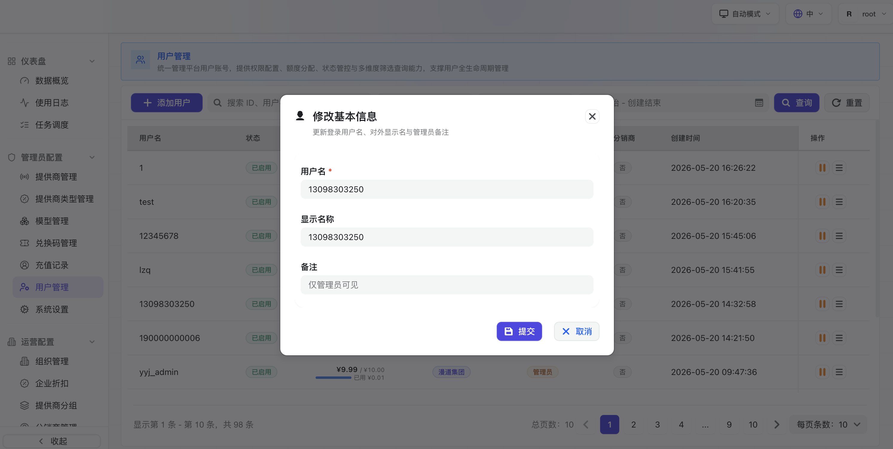893x449 pixels.
Task: Pause user in test row
Action: 822,202
